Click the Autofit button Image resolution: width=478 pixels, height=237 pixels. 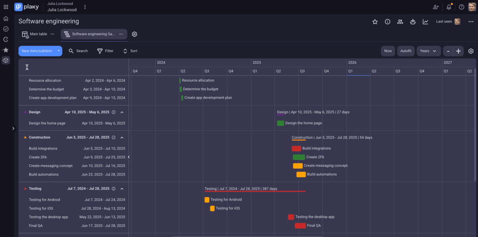point(406,51)
